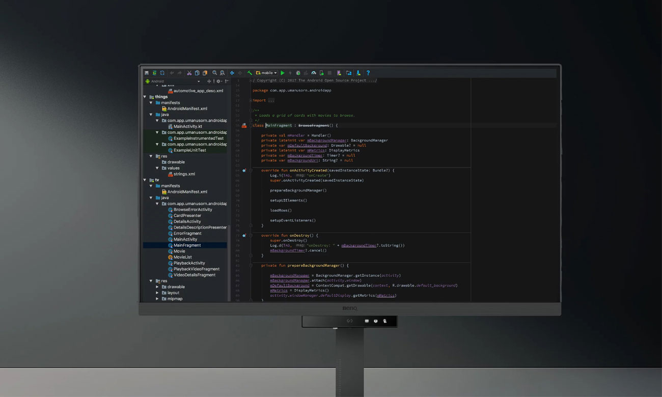The width and height of the screenshot is (662, 397).
Task: Collapse the things module folder
Action: point(145,97)
